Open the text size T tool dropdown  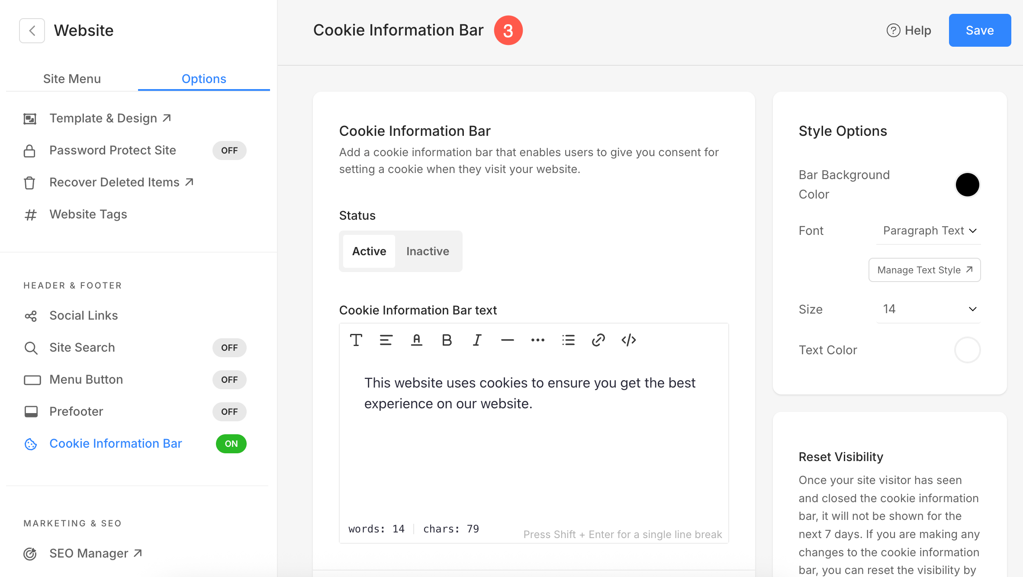356,340
